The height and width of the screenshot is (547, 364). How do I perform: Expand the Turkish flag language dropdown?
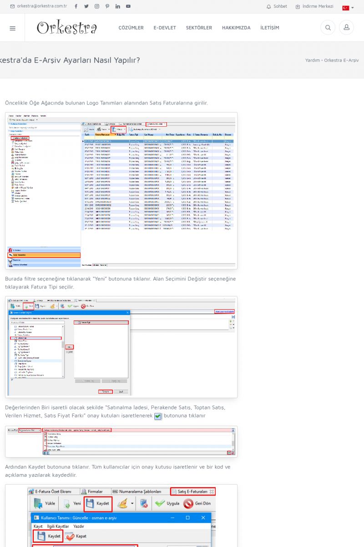pyautogui.click(x=349, y=8)
